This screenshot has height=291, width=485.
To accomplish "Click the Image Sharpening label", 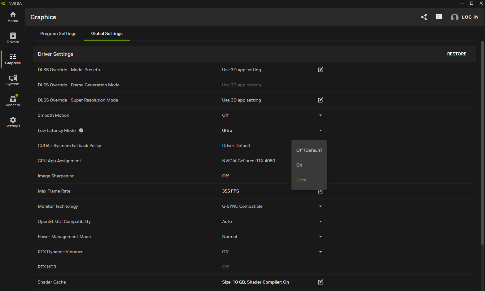I will [x=56, y=176].
